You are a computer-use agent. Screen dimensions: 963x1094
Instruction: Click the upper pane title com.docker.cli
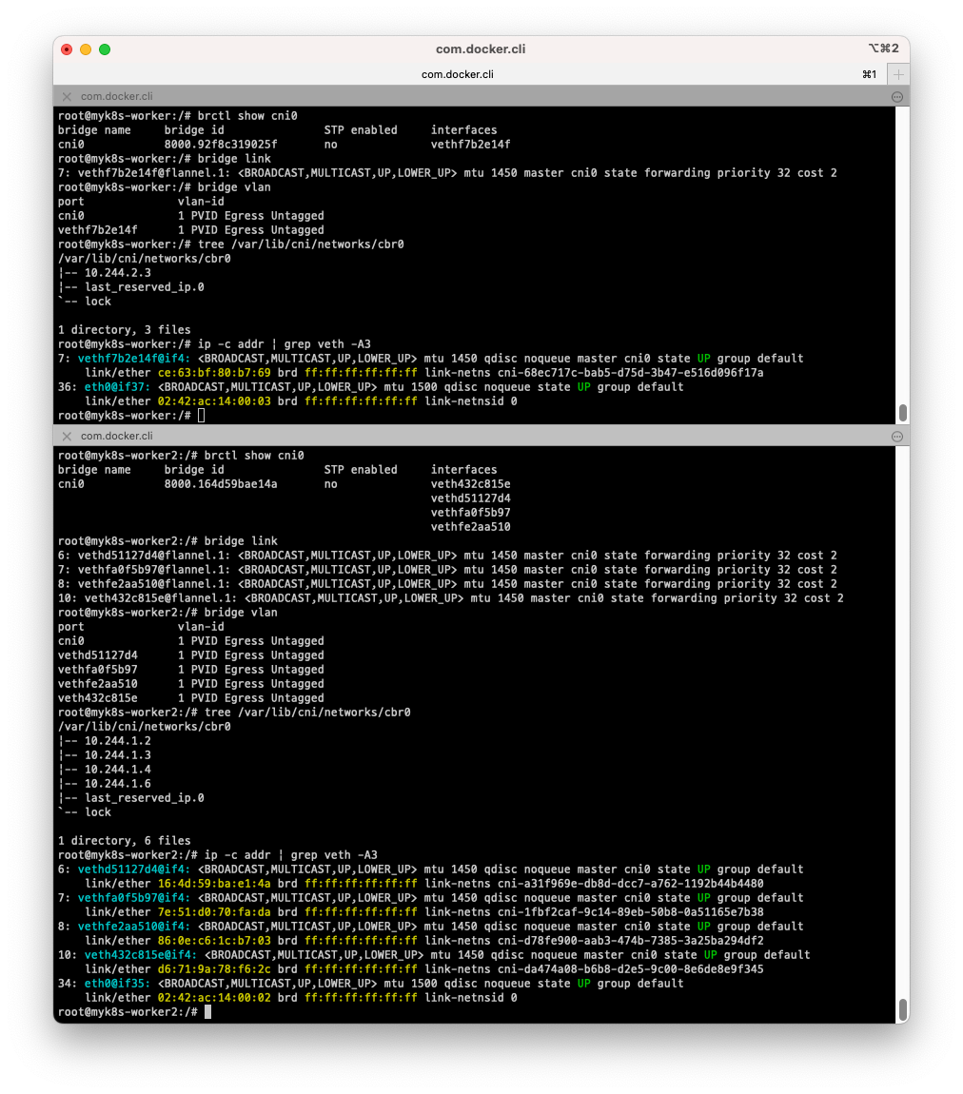point(116,96)
